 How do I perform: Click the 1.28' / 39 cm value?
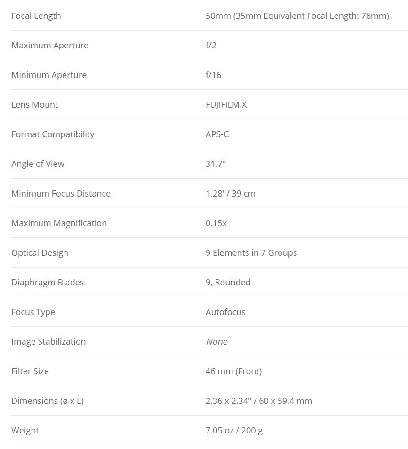click(x=230, y=194)
